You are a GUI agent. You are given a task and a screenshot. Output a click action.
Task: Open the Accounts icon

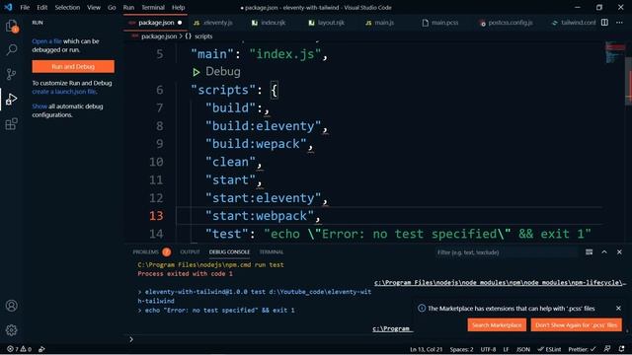point(12,306)
